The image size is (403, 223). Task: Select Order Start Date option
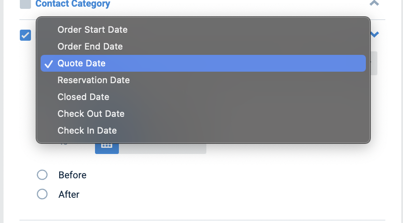[203, 30]
